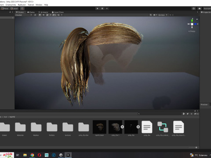The image size is (211, 158).
Task: Select the unity_fbx import log document
Action: click(178, 127)
